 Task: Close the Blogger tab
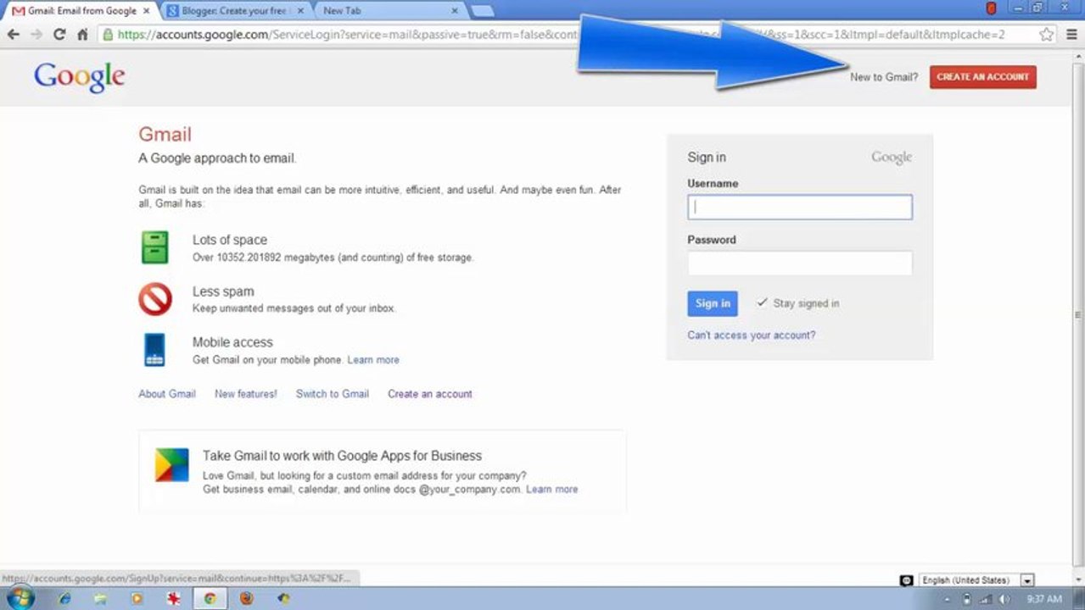pyautogui.click(x=300, y=11)
